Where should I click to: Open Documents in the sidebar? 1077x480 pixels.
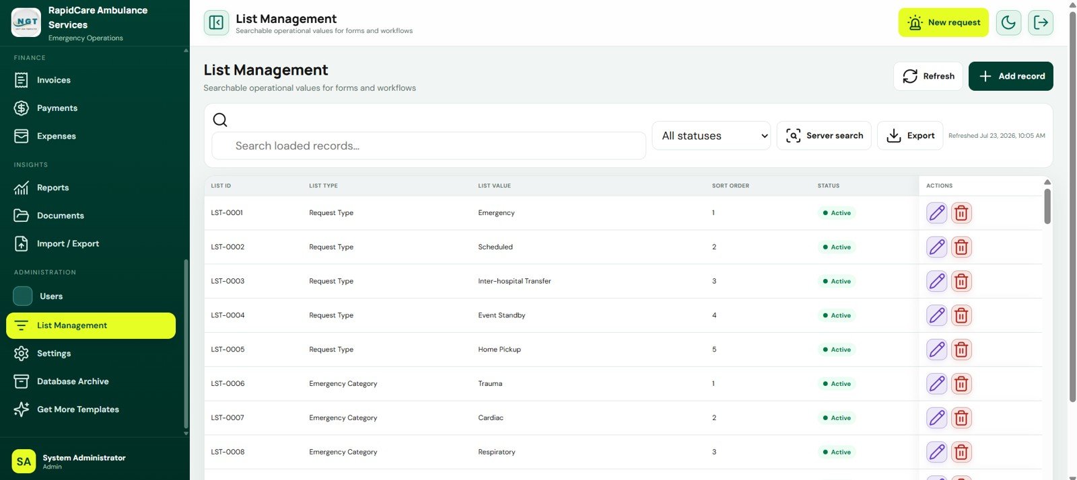tap(91, 216)
